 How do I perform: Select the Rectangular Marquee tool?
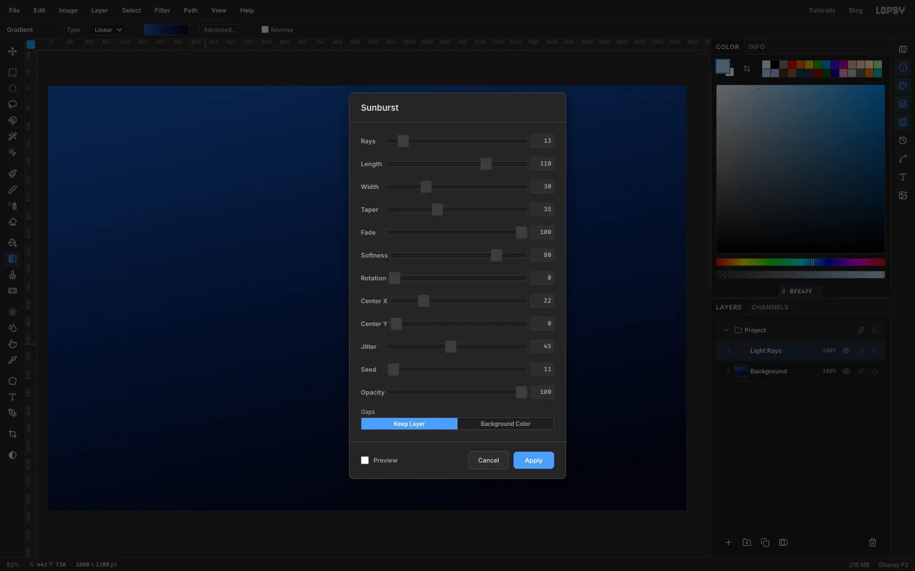13,73
